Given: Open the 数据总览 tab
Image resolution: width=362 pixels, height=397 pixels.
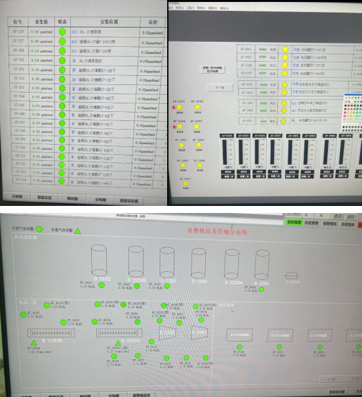Looking at the screenshot, I should pos(44,198).
